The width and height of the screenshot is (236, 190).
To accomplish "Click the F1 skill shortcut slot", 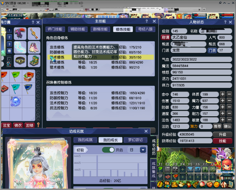I will (x=160, y=169).
